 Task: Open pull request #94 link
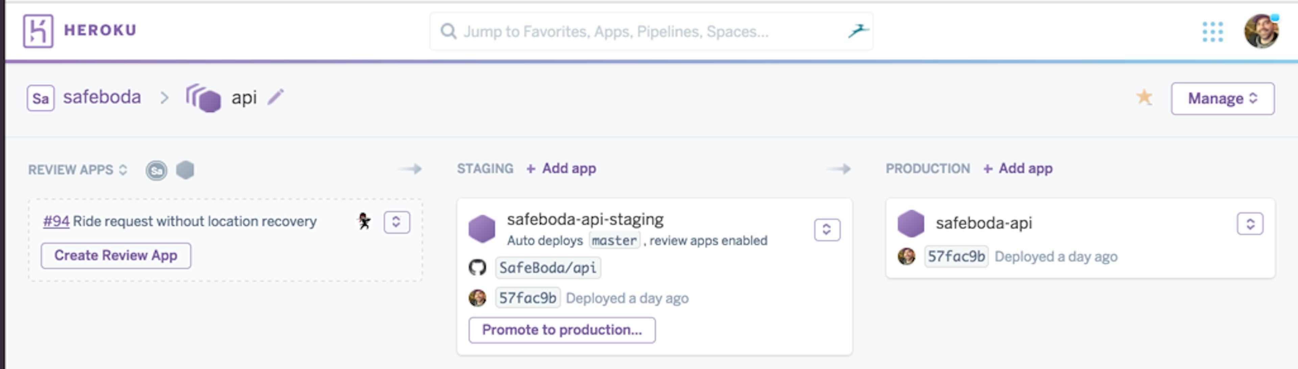56,221
